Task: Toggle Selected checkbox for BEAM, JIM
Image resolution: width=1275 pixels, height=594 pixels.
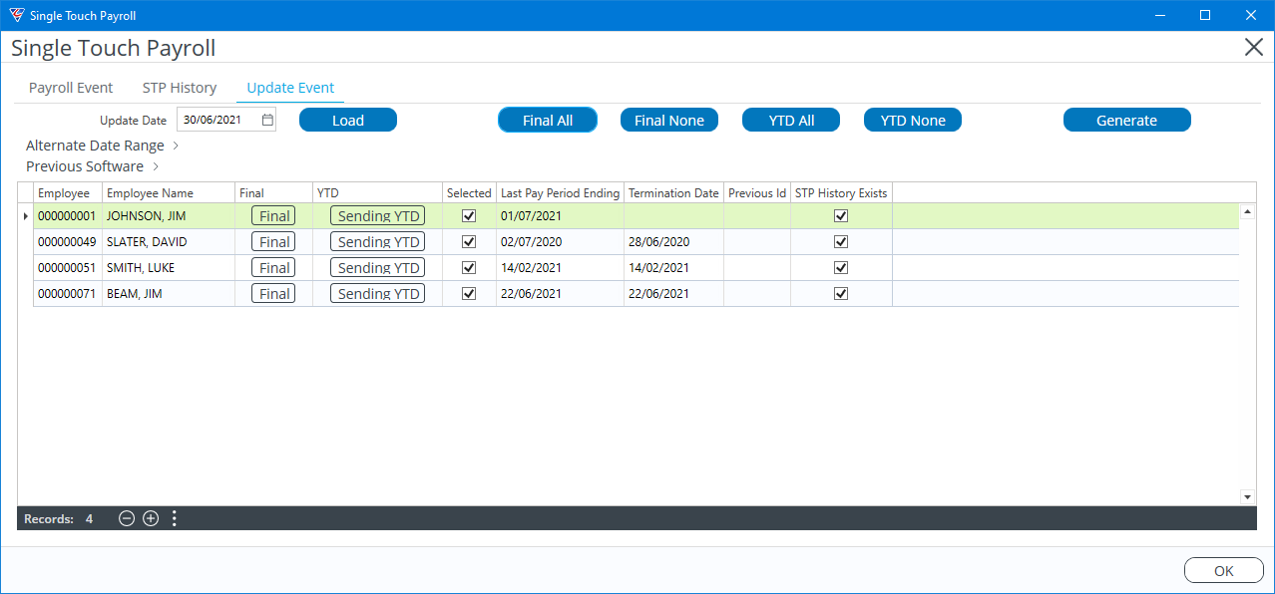Action: 469,293
